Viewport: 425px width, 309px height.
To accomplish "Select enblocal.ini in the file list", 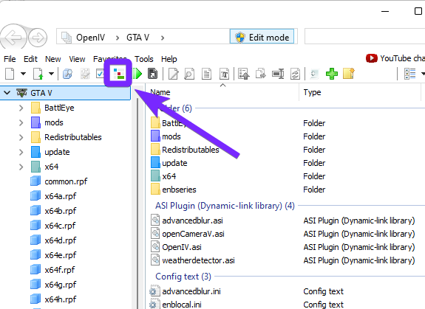I will pyautogui.click(x=182, y=305).
